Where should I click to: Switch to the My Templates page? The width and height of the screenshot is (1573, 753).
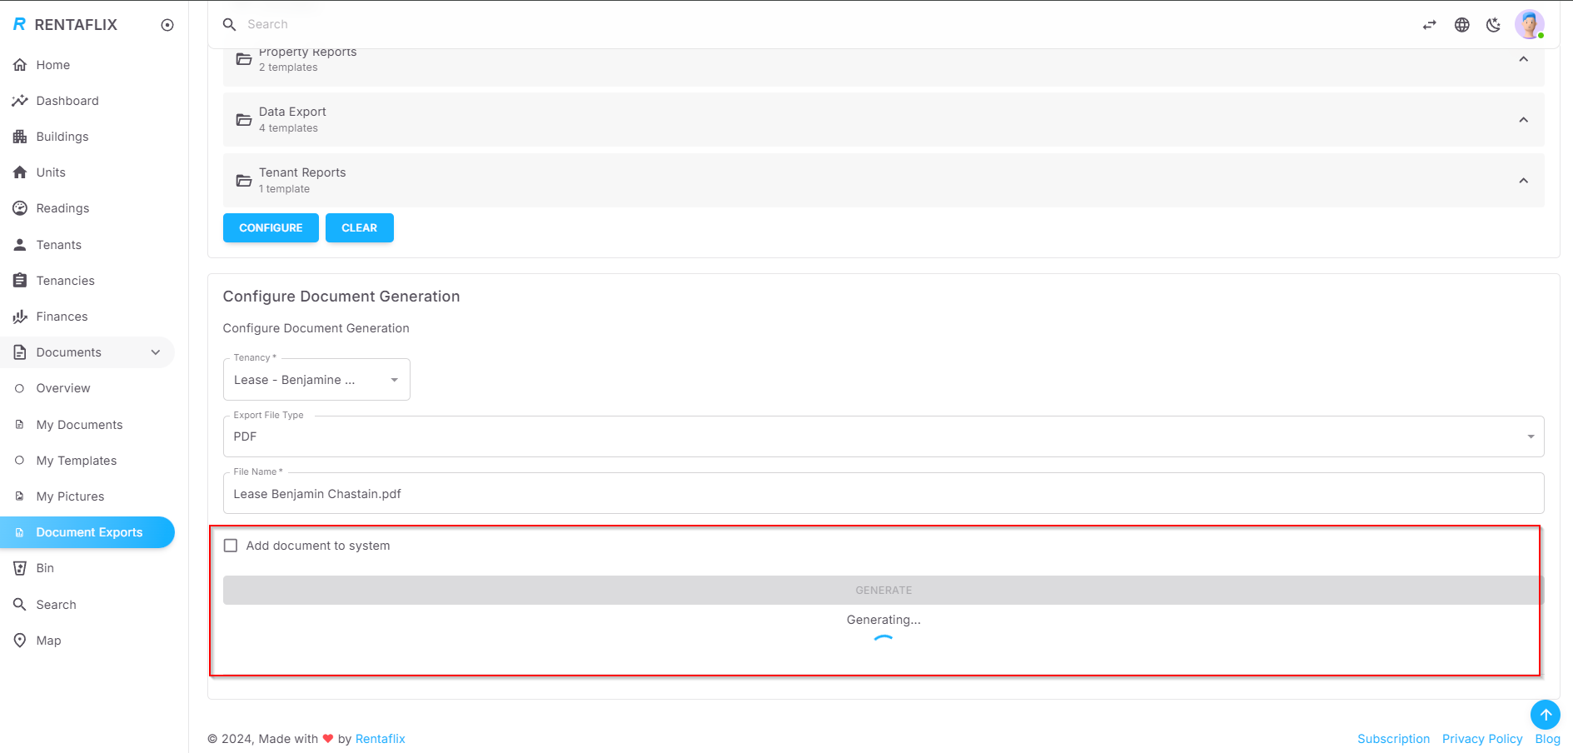[x=76, y=460]
